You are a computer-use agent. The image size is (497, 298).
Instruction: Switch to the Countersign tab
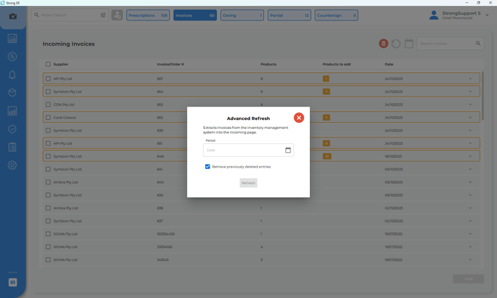click(x=336, y=15)
